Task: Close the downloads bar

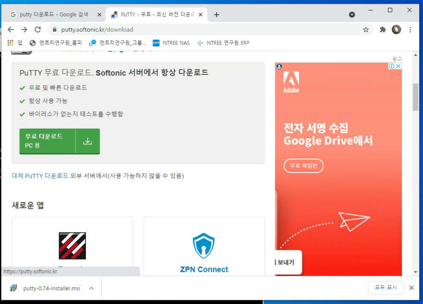Action: click(411, 288)
